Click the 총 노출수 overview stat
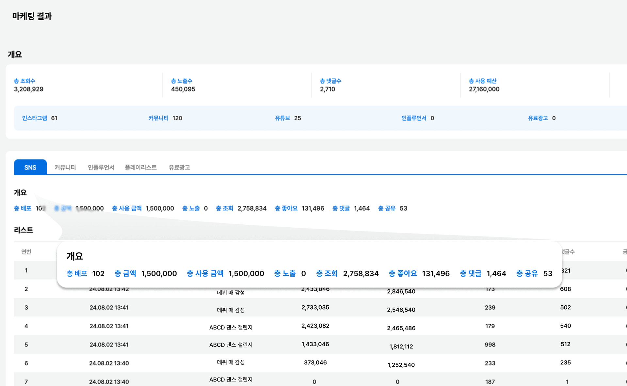This screenshot has height=386, width=627. [x=183, y=85]
